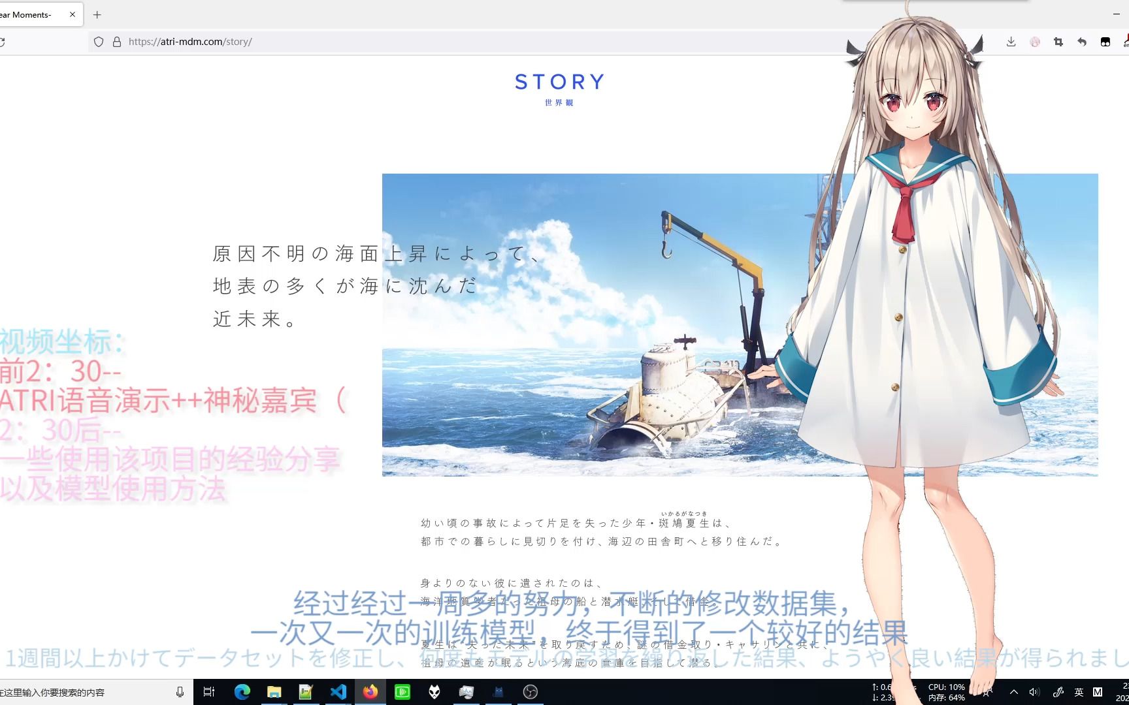Open the Firefox downloads panel icon

point(1011,42)
